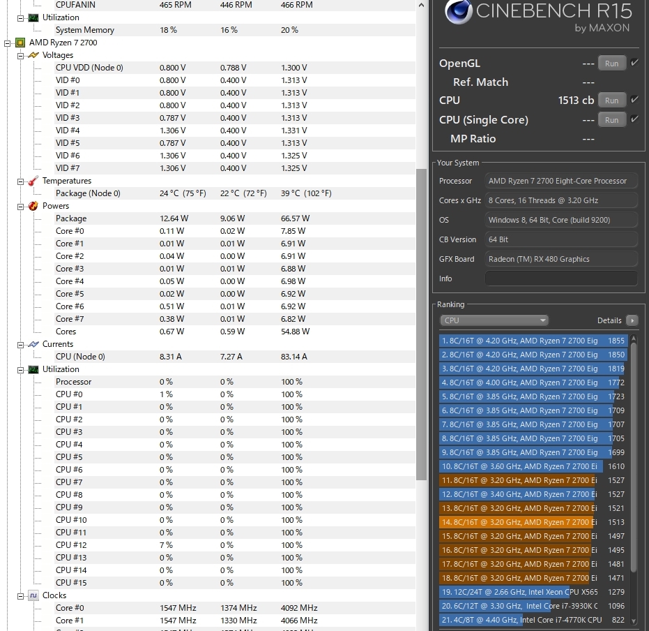Run the CPU Single Core benchmark

(x=612, y=120)
